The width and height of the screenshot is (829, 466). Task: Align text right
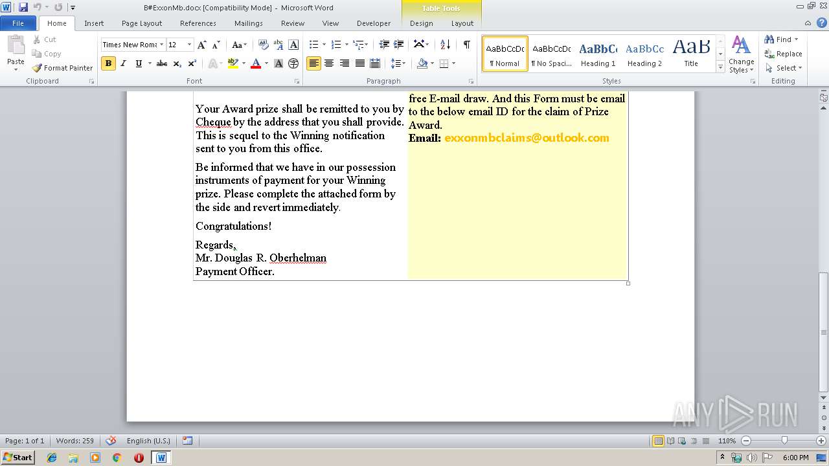pos(345,63)
